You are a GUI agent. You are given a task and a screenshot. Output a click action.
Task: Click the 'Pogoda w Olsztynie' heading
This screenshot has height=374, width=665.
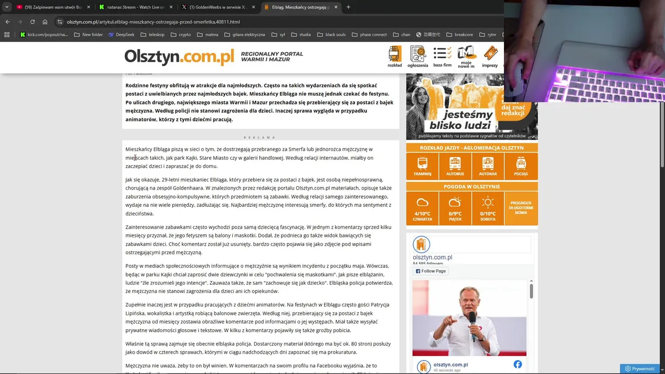(472, 186)
